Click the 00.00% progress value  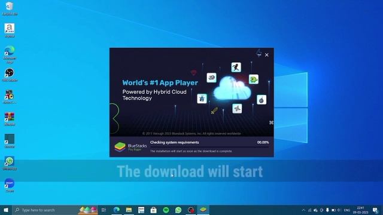click(x=263, y=142)
